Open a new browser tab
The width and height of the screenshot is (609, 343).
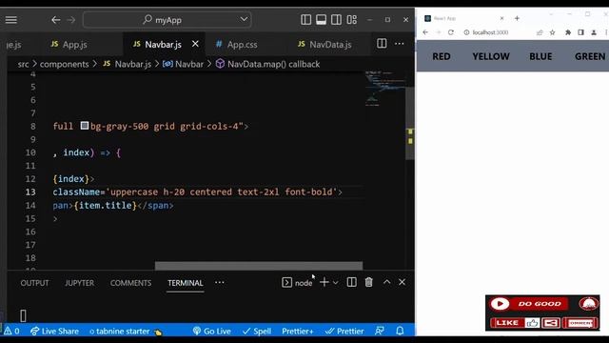tap(517, 18)
